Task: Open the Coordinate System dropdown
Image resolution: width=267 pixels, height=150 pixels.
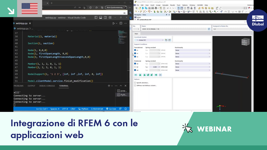Action: tap(149, 40)
